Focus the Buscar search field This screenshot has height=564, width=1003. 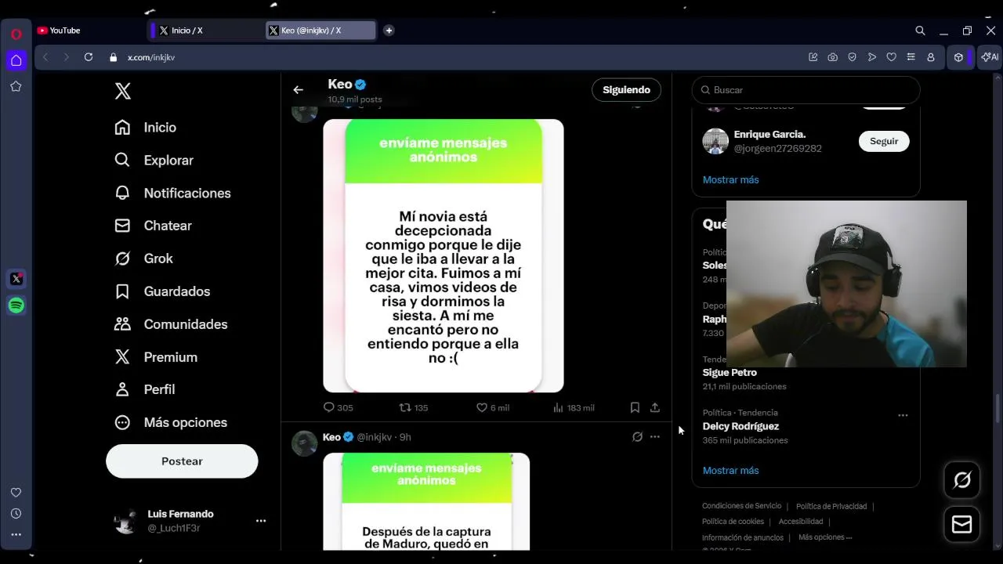click(806, 90)
